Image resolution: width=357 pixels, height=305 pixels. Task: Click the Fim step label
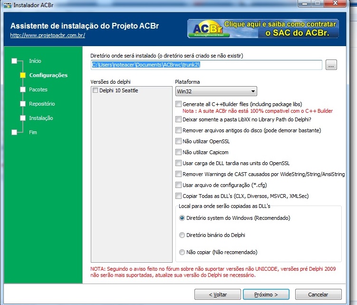(x=33, y=132)
